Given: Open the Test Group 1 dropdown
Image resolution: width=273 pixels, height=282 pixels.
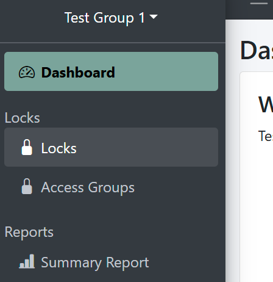Looking at the screenshot, I should [x=111, y=18].
